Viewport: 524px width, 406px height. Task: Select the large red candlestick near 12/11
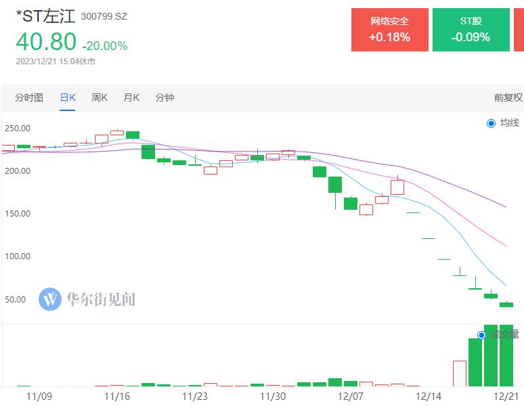[x=397, y=186]
